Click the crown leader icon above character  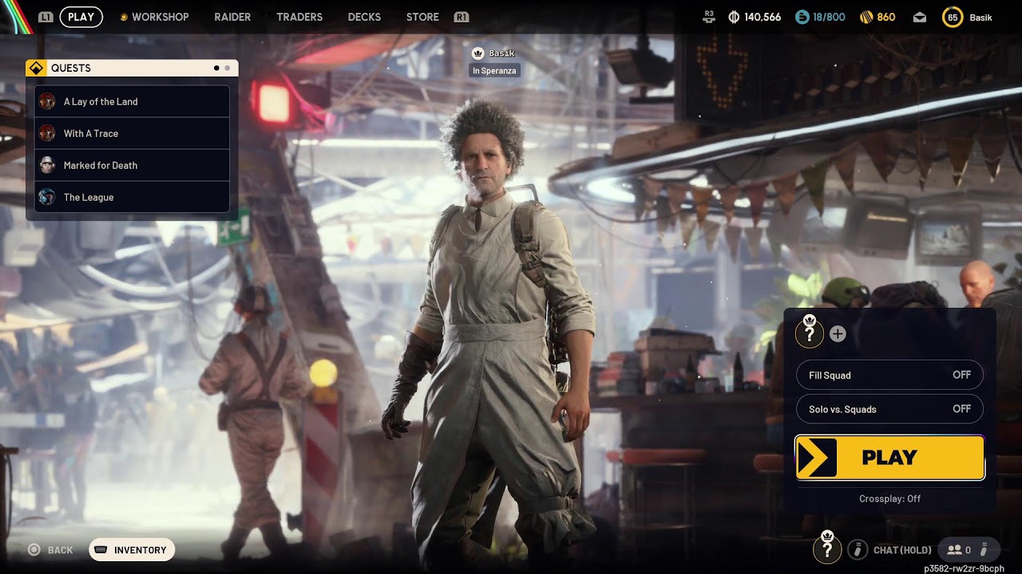478,53
